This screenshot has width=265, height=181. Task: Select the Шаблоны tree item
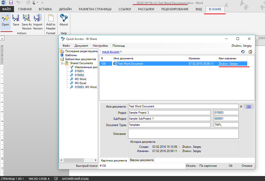pyautogui.click(x=71, y=55)
